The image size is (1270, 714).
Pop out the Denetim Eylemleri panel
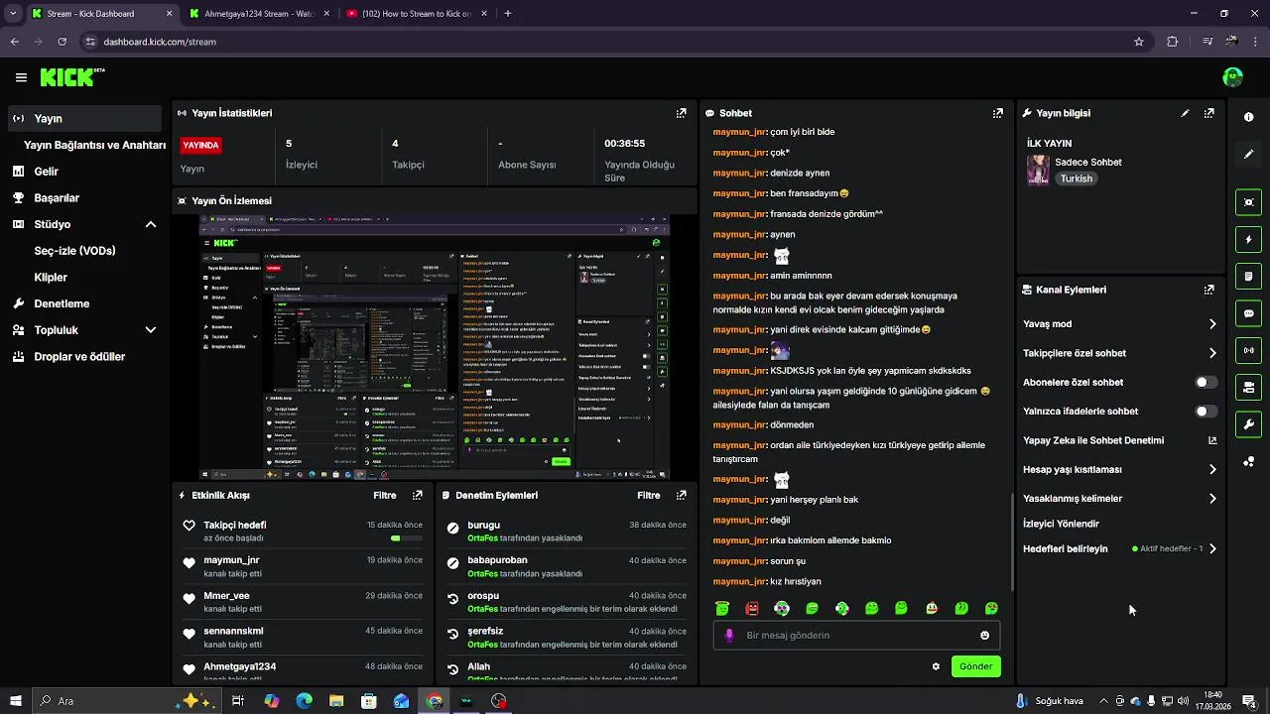pyautogui.click(x=681, y=495)
